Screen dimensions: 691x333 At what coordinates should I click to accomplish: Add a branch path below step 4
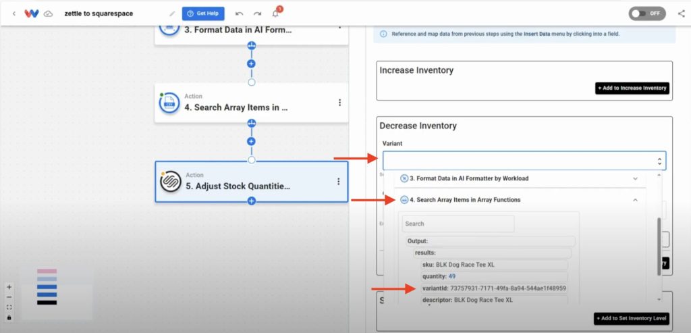tap(251, 124)
